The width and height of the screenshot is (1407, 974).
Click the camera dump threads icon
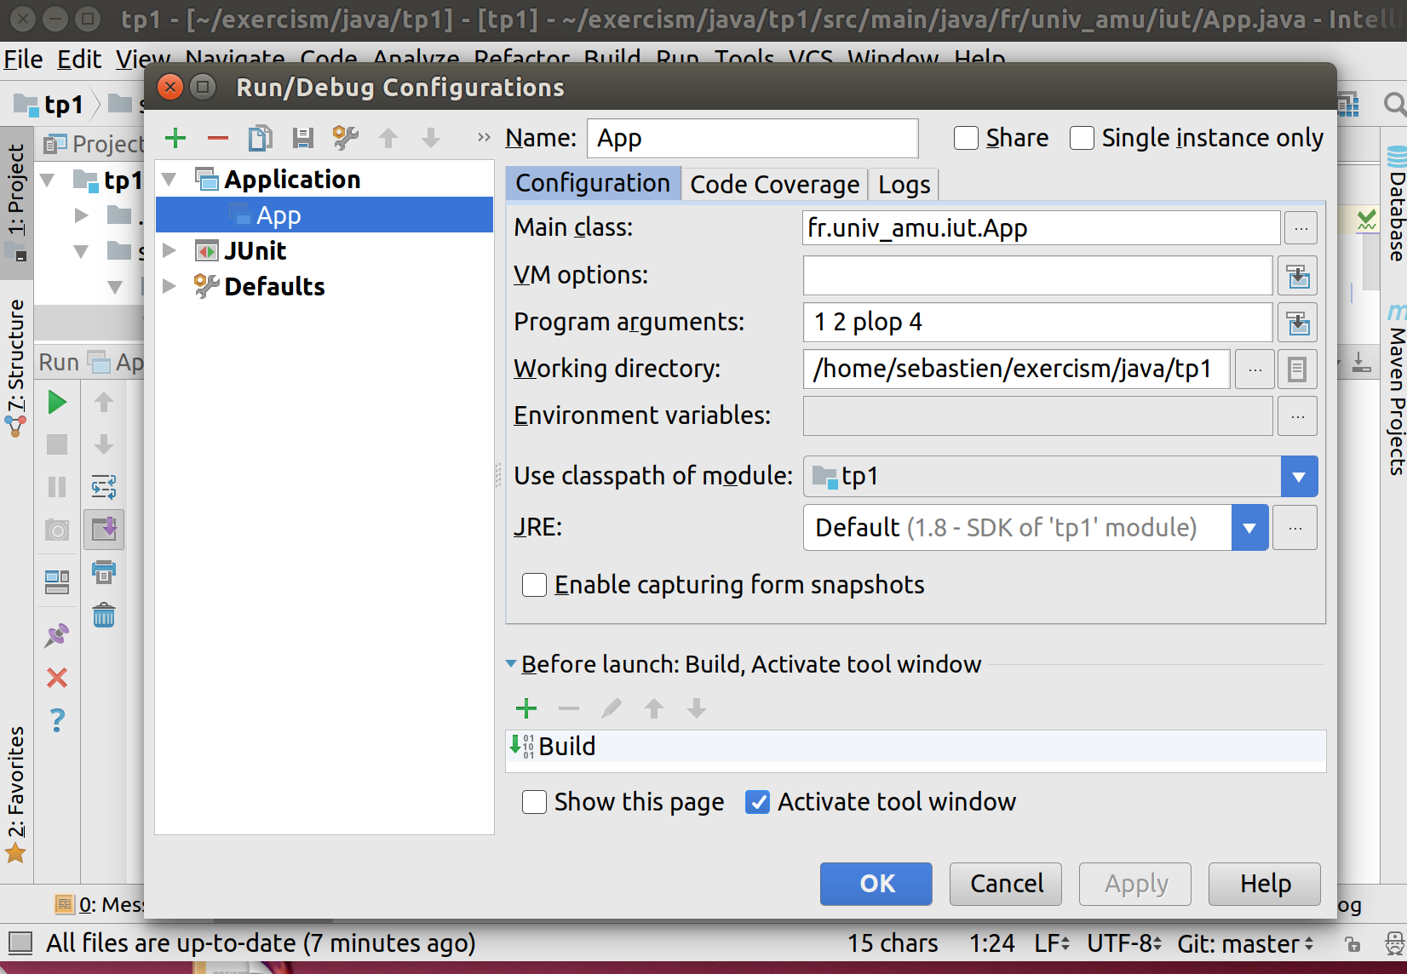[57, 530]
